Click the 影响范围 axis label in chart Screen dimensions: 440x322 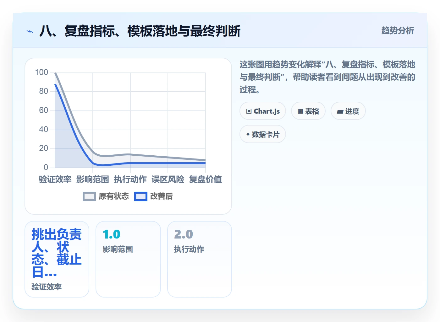pos(93,180)
